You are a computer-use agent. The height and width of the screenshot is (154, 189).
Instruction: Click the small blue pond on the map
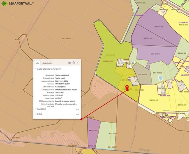tap(160, 78)
